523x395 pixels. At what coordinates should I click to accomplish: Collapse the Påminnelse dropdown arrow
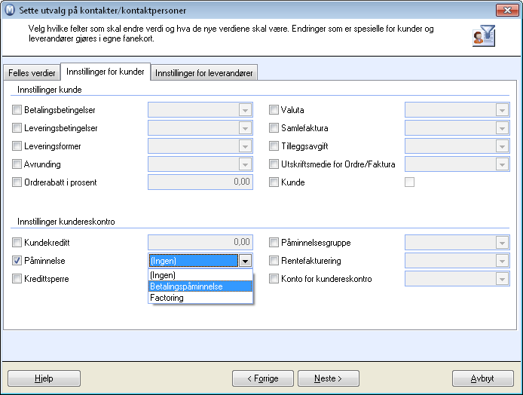pos(245,261)
